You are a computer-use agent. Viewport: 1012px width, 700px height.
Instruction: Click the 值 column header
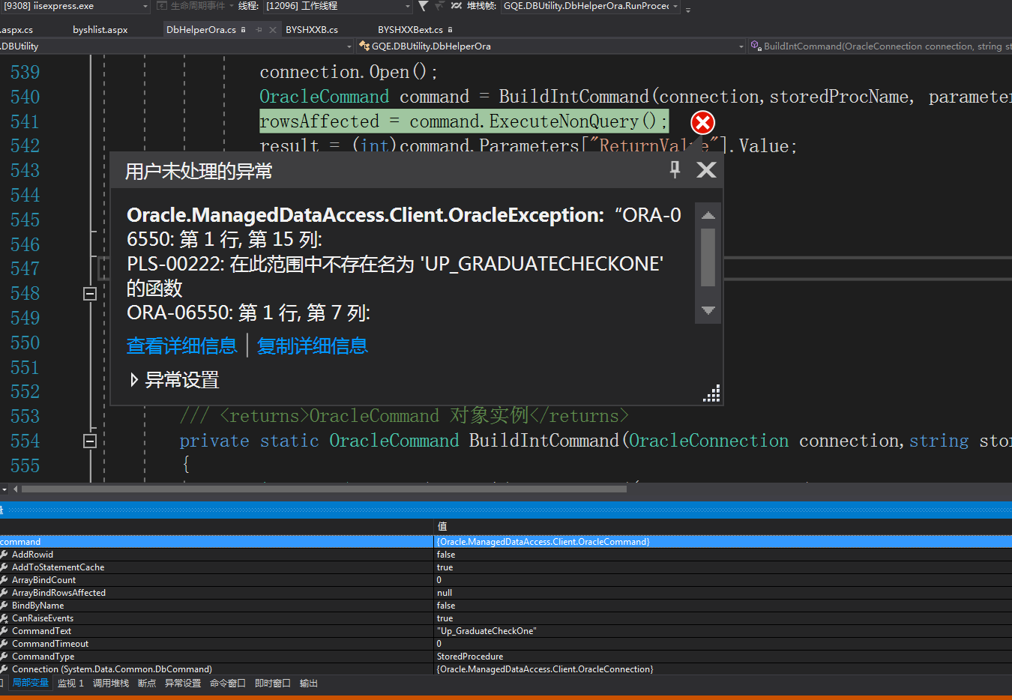(x=442, y=526)
